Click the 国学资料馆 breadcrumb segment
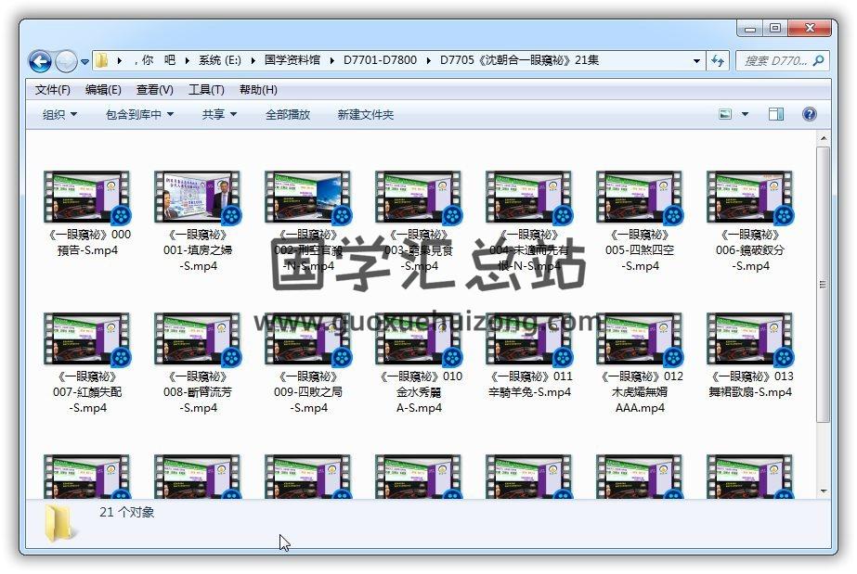Viewport: 857px width, 574px height. 292,60
